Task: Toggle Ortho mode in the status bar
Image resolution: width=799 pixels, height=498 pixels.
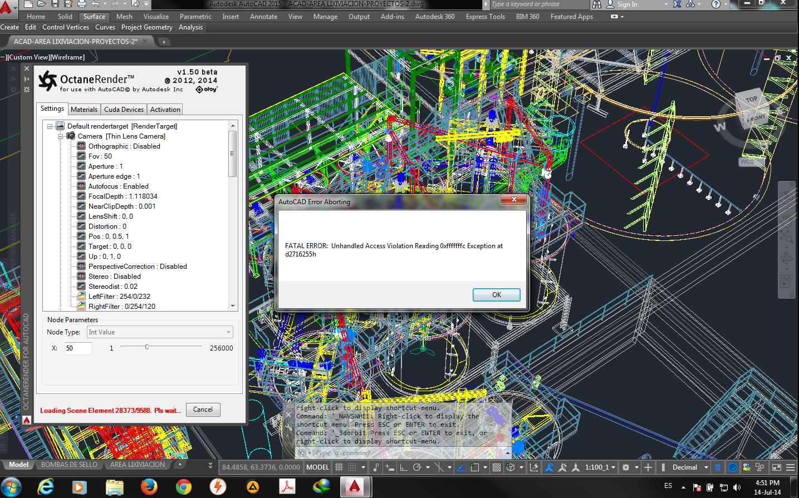Action: [403, 467]
